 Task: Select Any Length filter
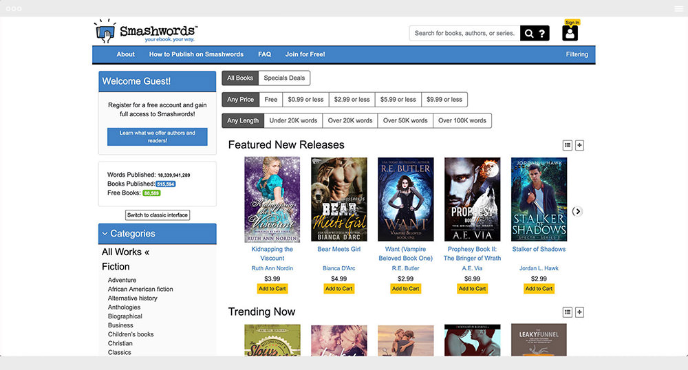[x=243, y=120]
